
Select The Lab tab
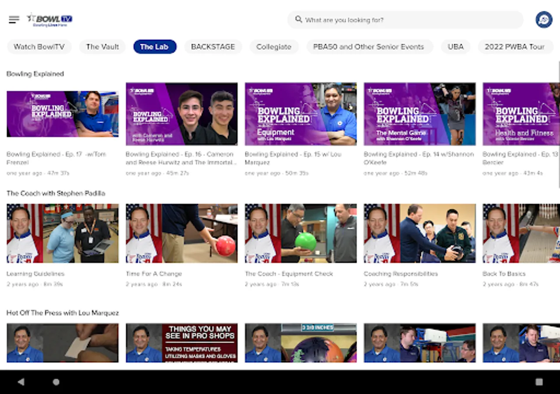[155, 47]
